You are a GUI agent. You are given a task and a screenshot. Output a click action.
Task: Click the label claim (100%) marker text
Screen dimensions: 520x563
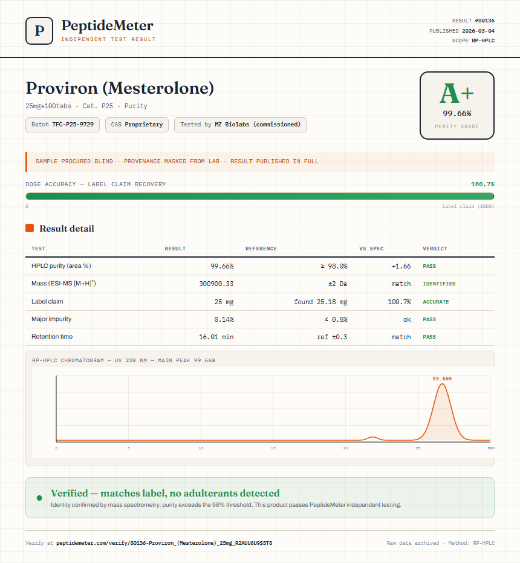(468, 206)
